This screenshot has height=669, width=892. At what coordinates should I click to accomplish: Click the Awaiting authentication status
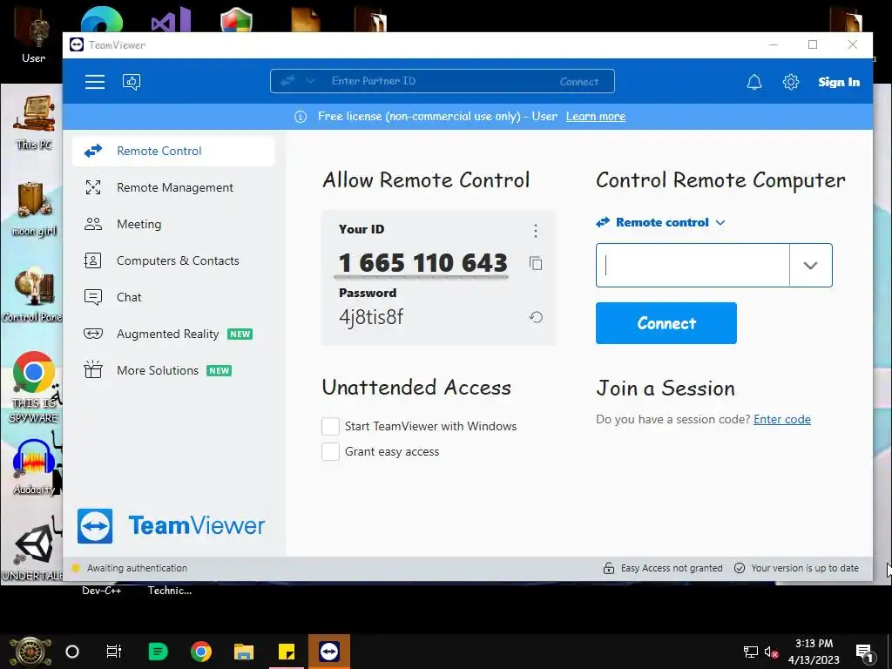click(x=137, y=568)
